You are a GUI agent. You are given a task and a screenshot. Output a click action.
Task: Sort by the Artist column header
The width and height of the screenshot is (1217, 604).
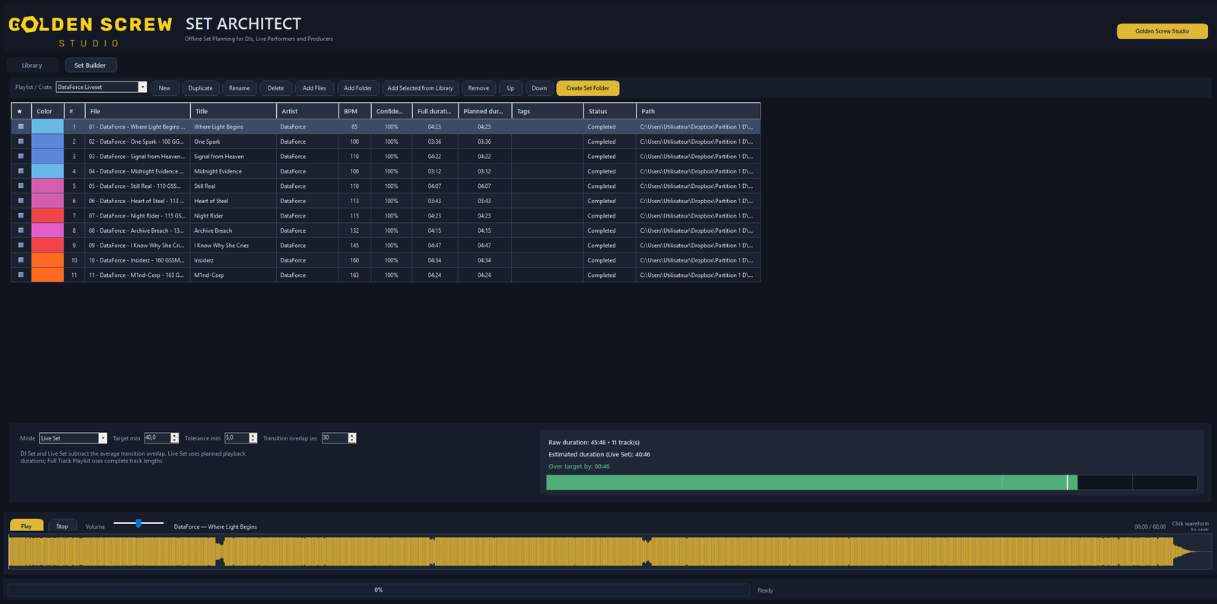tap(308, 111)
